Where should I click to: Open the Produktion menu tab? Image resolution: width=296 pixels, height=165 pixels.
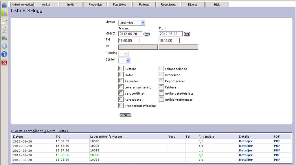(x=95, y=5)
